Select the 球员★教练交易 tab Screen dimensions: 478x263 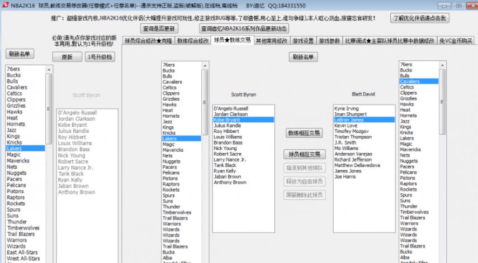[x=233, y=40]
